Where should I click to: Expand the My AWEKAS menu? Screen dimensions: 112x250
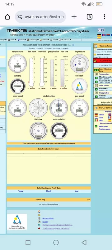coord(65,40)
